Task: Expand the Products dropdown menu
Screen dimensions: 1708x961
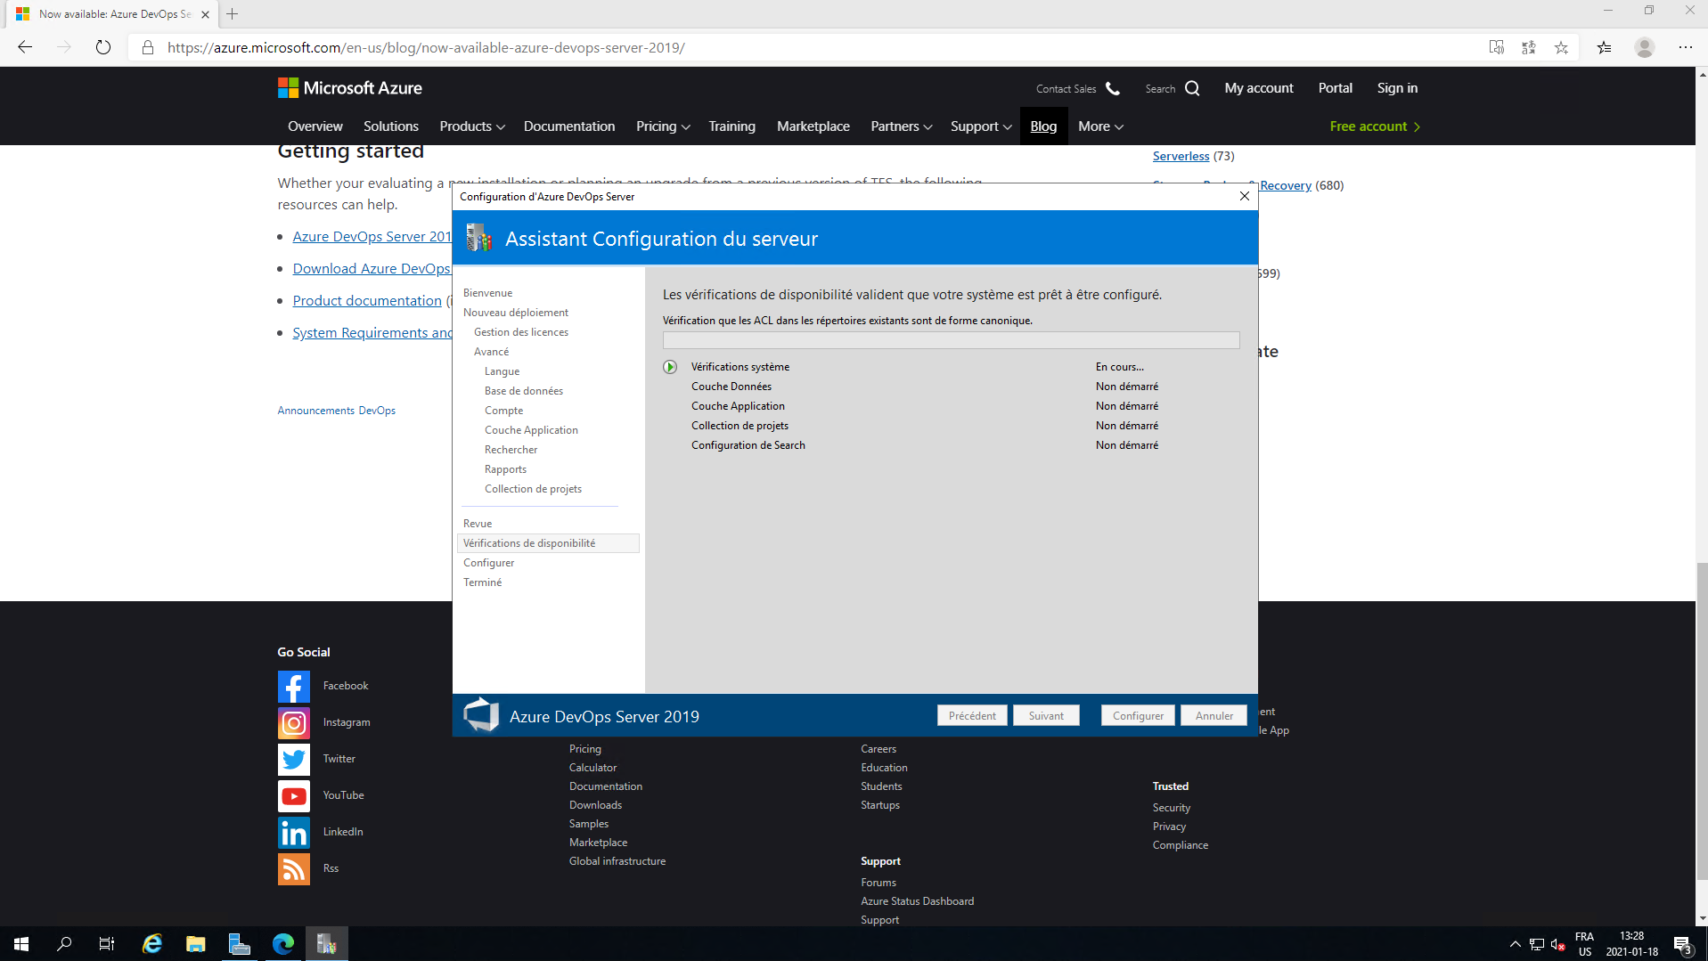Action: [x=471, y=126]
